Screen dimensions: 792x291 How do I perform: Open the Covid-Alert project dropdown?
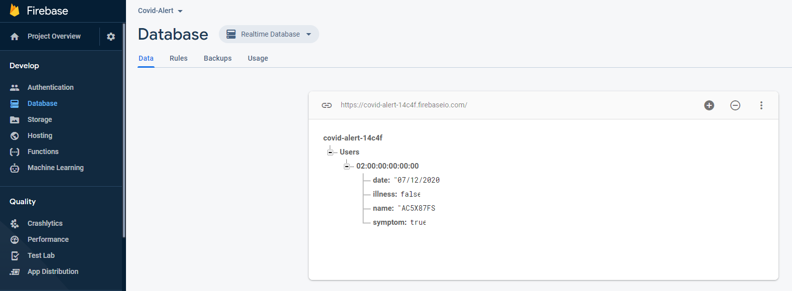[x=161, y=11]
